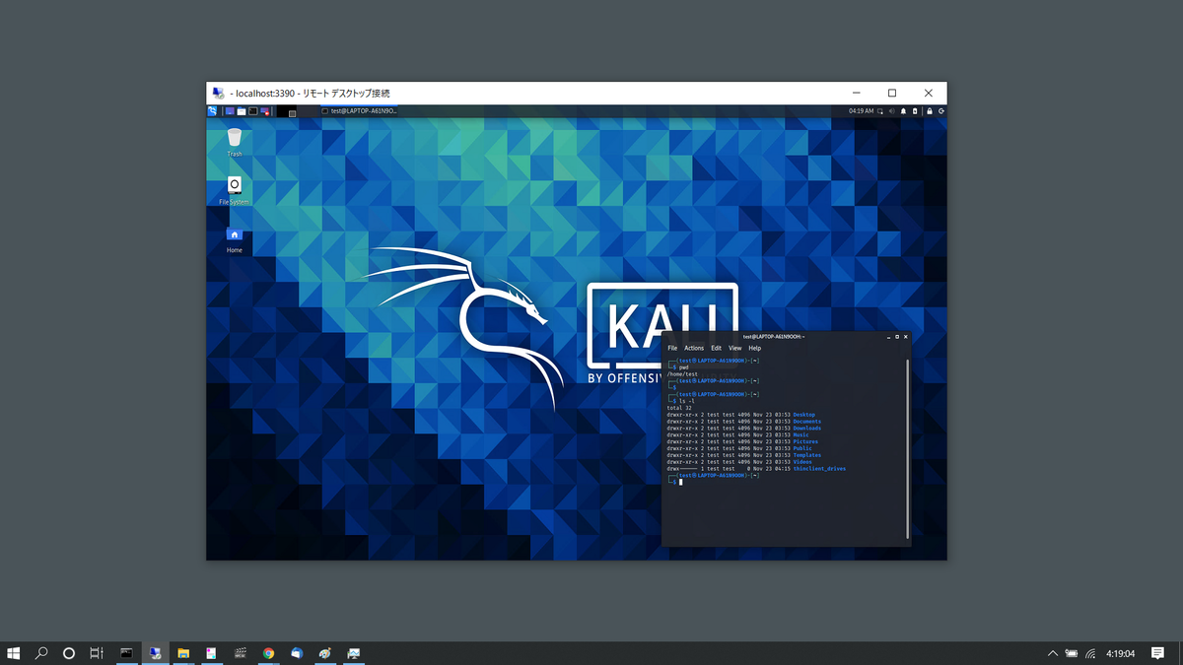Click the paint-like app icon on taskbar
This screenshot has height=665, width=1183.
point(324,652)
